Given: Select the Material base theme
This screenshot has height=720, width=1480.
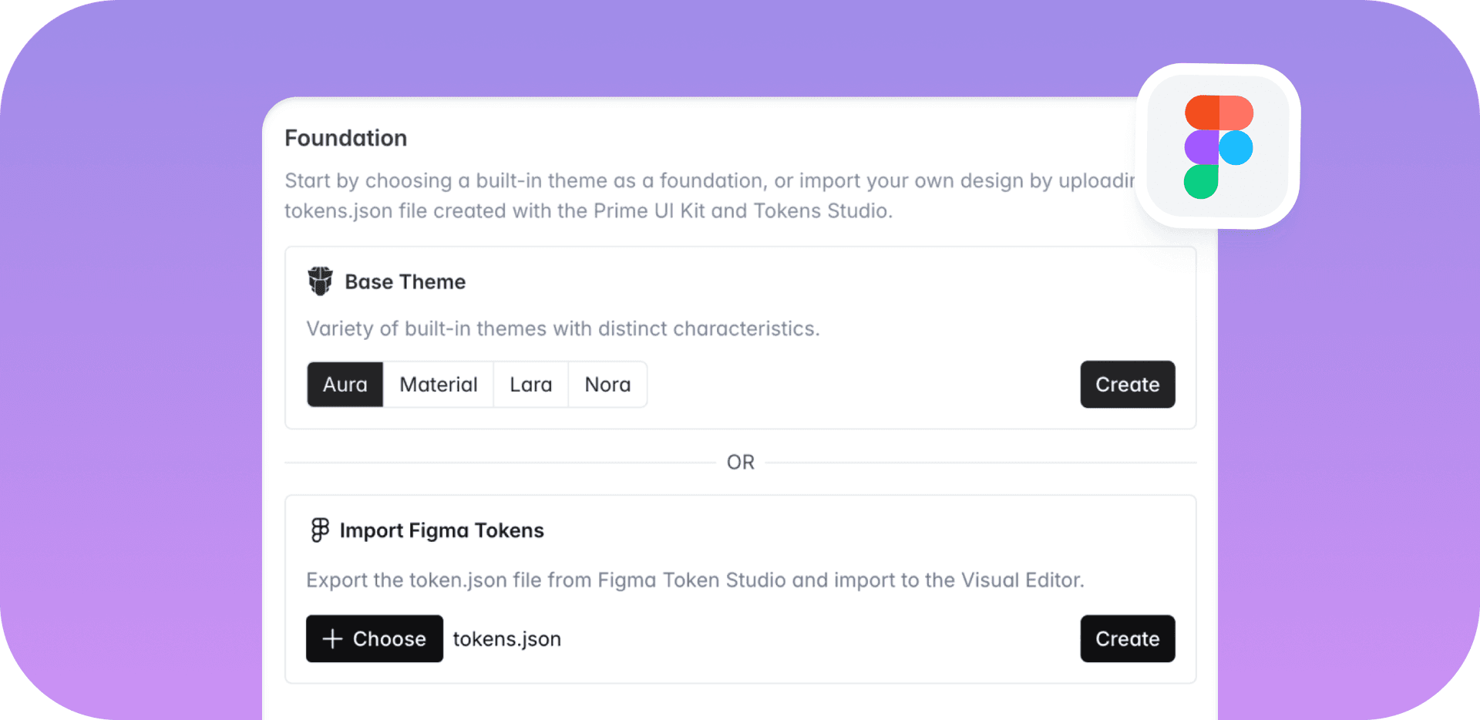Looking at the screenshot, I should (x=438, y=385).
